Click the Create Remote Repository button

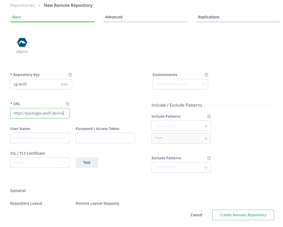click(x=243, y=215)
